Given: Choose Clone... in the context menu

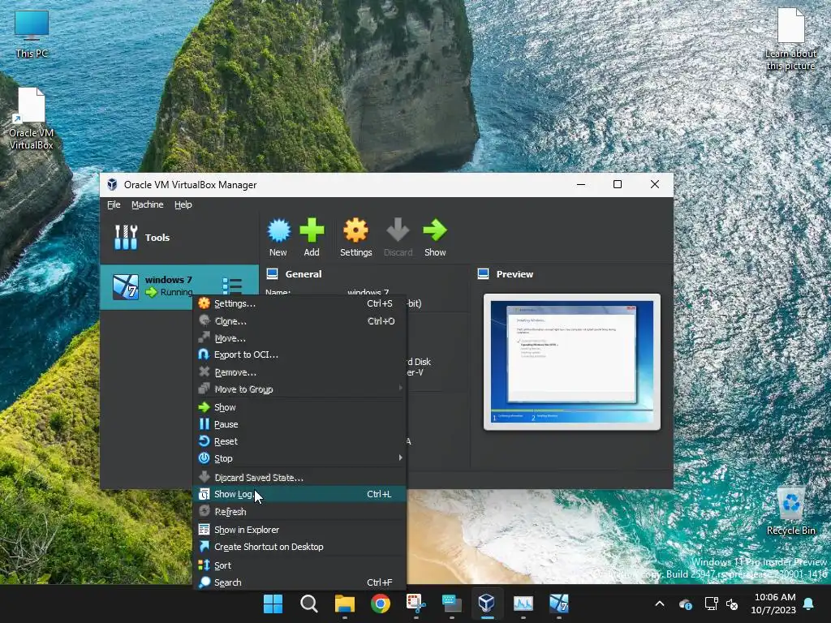Looking at the screenshot, I should pyautogui.click(x=300, y=321).
